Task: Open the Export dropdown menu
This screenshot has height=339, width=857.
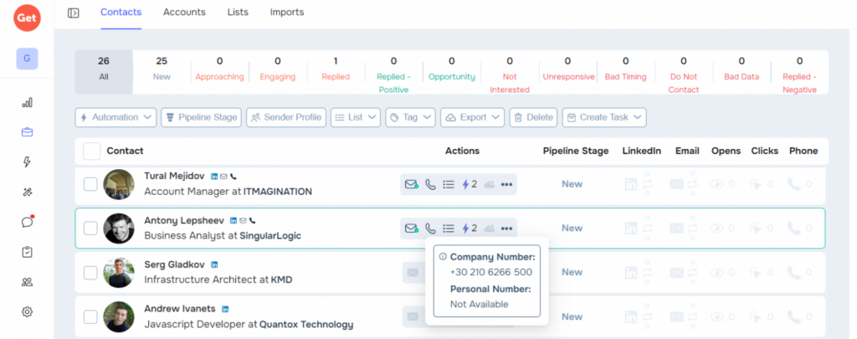Action: pyautogui.click(x=472, y=118)
